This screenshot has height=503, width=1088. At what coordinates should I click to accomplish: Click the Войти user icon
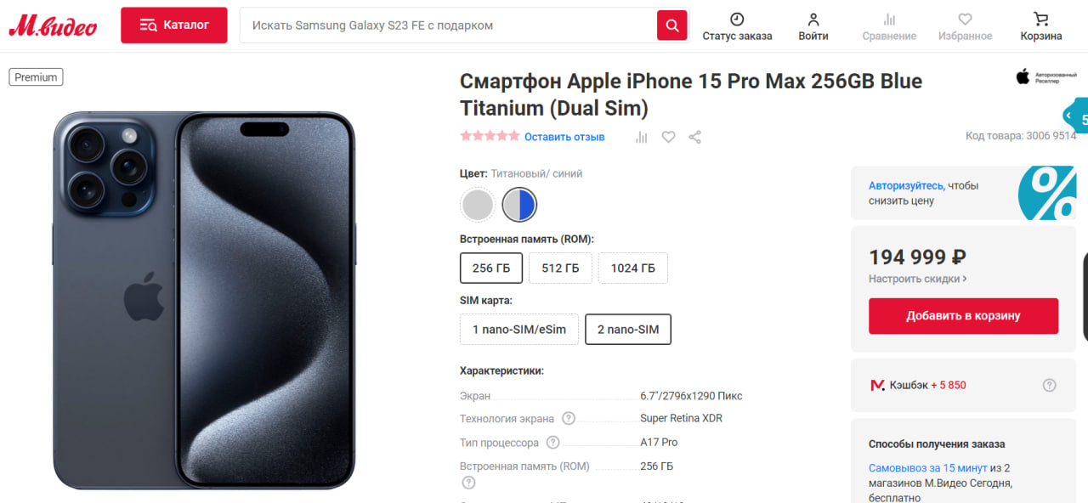coord(813,19)
